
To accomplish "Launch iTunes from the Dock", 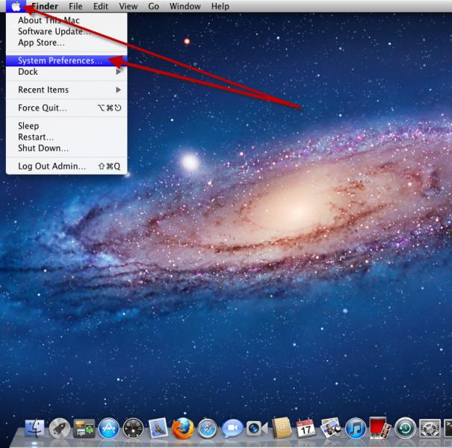I will [x=355, y=429].
